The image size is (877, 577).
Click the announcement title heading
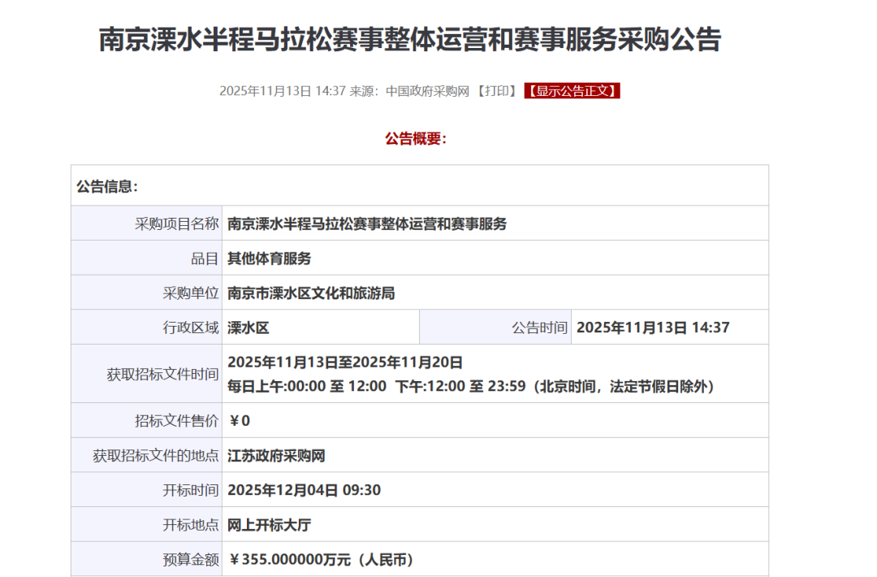[409, 39]
